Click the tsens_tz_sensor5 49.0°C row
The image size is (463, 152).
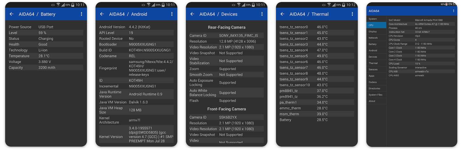[x=317, y=56]
